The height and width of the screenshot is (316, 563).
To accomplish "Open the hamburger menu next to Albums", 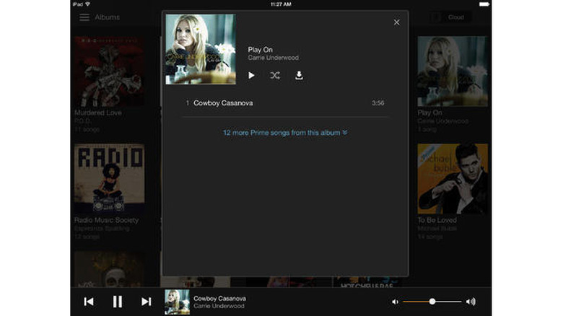I will 84,17.
